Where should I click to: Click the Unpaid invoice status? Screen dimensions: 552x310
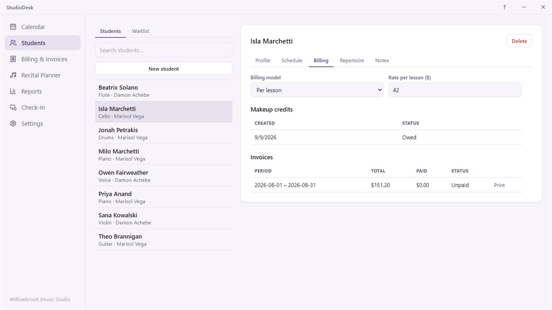point(460,185)
